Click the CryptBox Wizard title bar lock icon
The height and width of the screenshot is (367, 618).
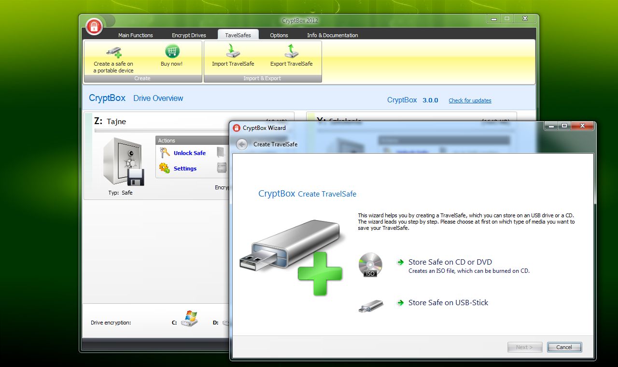coord(236,128)
